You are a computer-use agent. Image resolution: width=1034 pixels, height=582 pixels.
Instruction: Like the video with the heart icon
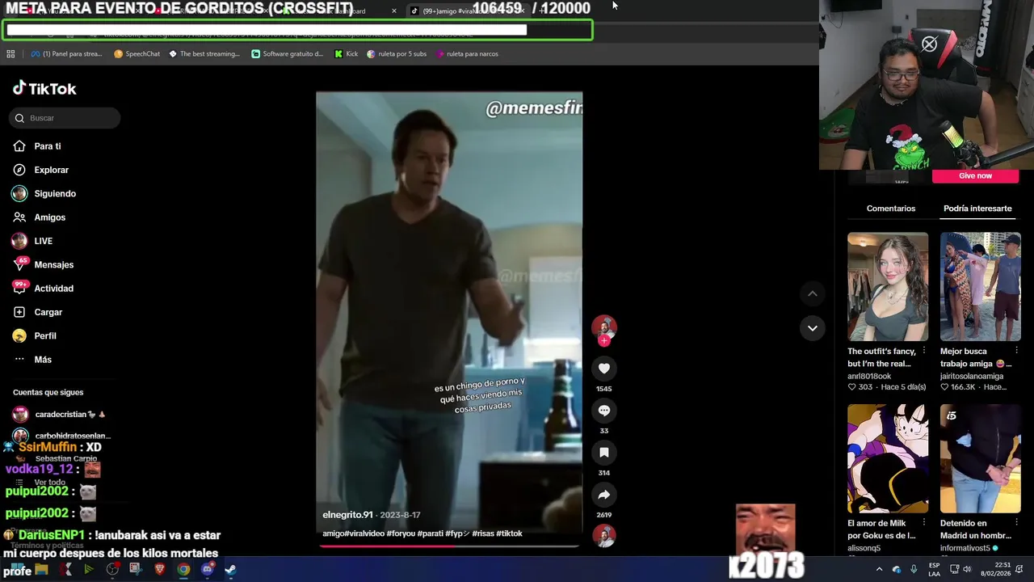click(603, 368)
